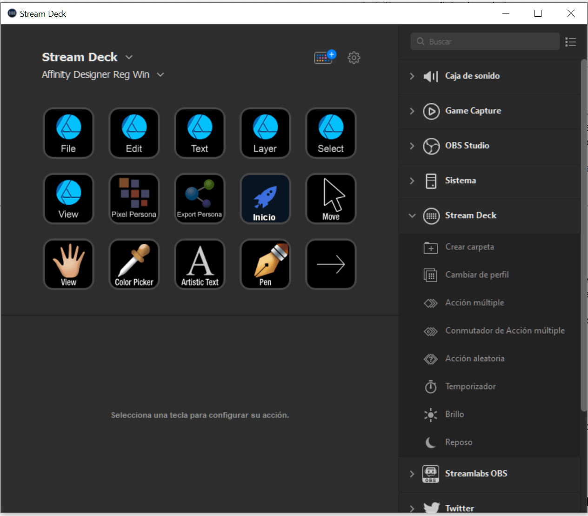Open the Layer key
Image resolution: width=588 pixels, height=516 pixels.
(x=265, y=133)
